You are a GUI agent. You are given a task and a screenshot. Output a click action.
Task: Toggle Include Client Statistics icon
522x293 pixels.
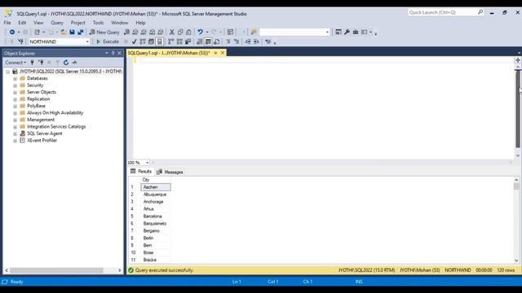[188, 42]
